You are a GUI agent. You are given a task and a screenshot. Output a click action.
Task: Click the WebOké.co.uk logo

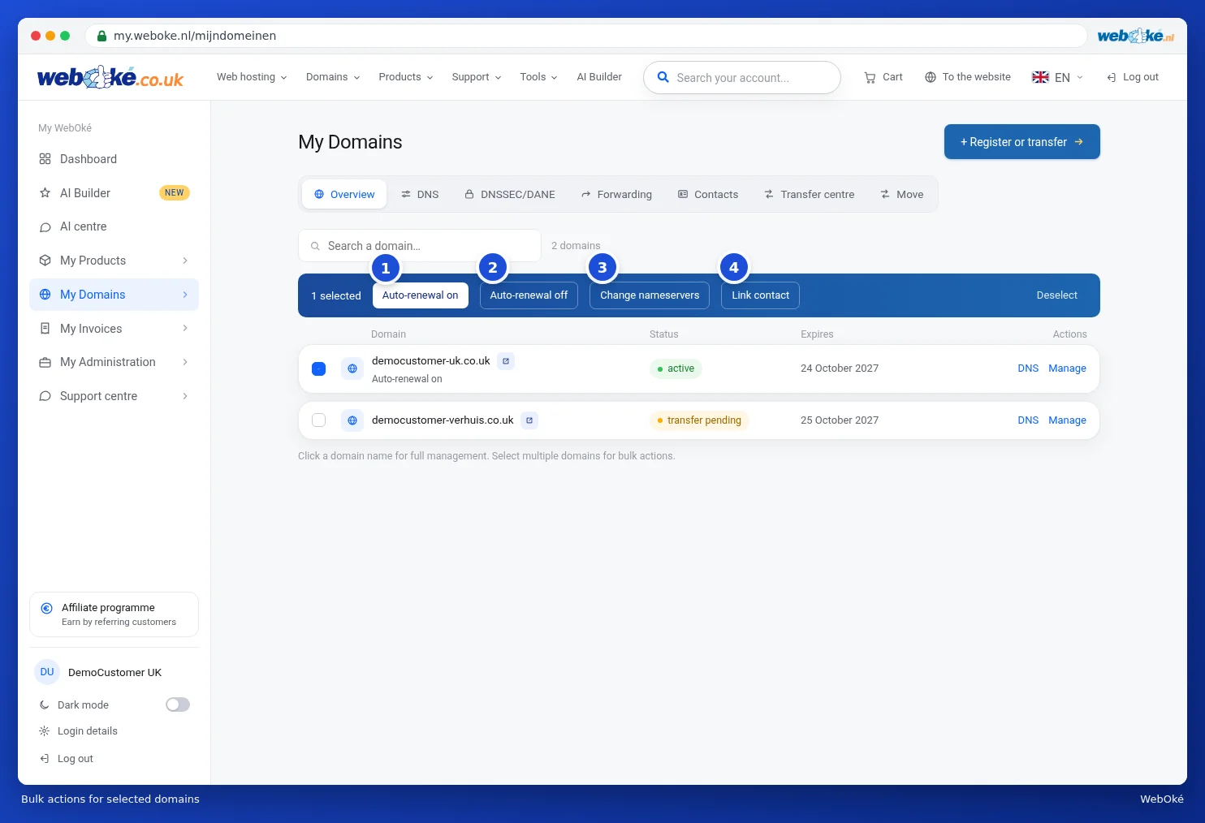coord(110,77)
